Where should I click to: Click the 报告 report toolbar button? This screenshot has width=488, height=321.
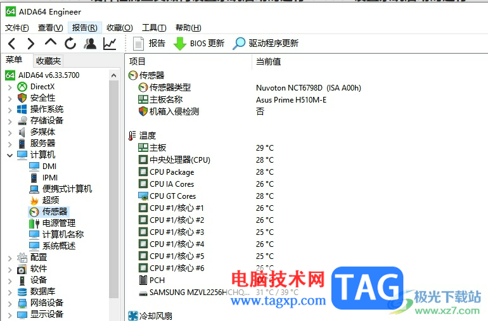coord(149,43)
